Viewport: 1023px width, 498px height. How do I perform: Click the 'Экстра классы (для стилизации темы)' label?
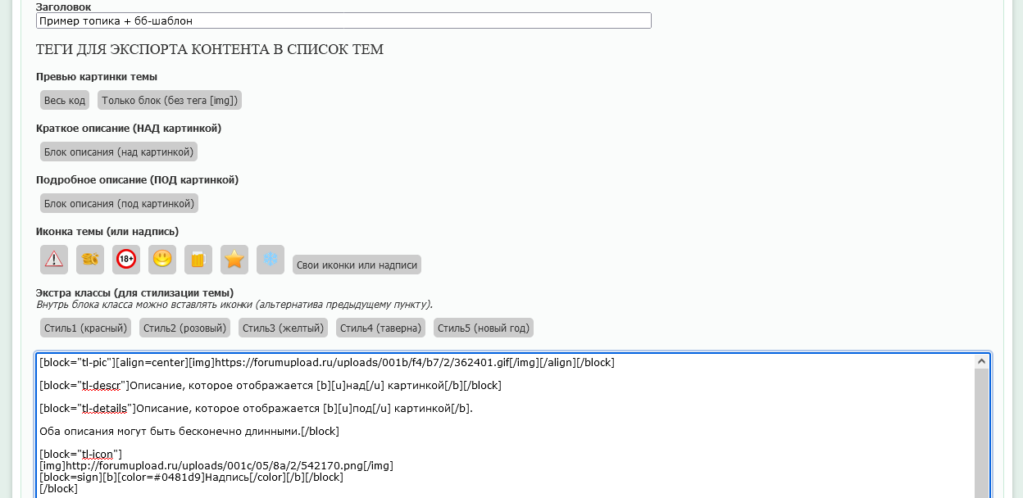[x=135, y=292]
